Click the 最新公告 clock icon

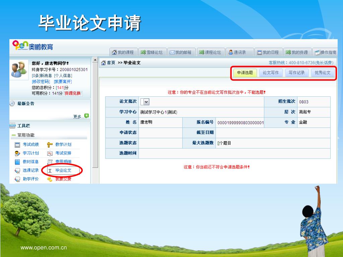[x=12, y=103]
